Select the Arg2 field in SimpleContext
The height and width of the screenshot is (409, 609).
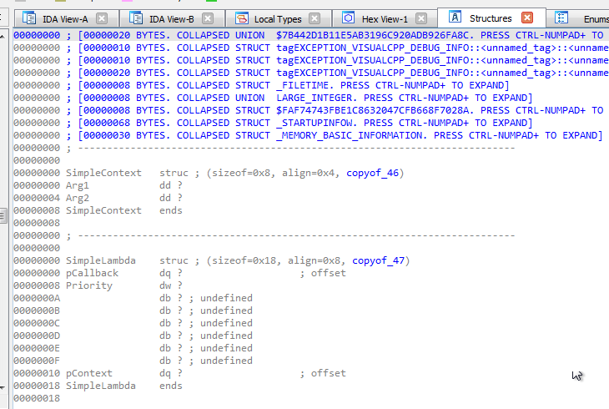(80, 198)
